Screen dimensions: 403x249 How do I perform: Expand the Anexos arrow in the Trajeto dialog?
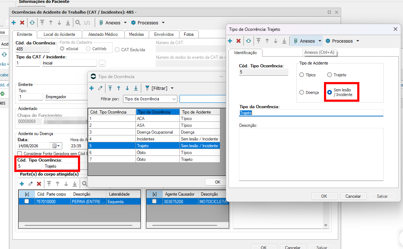(320, 41)
